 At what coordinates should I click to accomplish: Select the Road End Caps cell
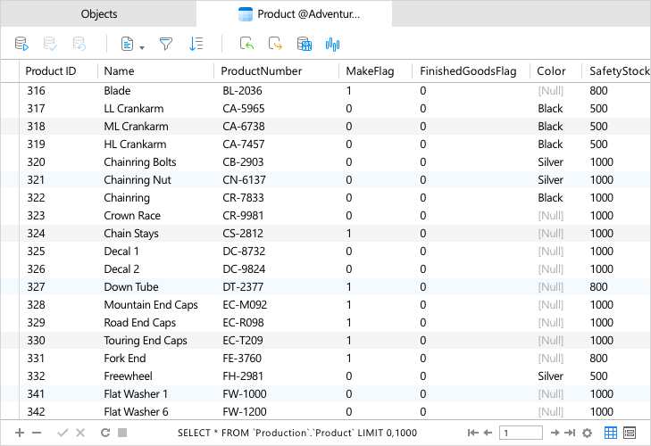[140, 322]
